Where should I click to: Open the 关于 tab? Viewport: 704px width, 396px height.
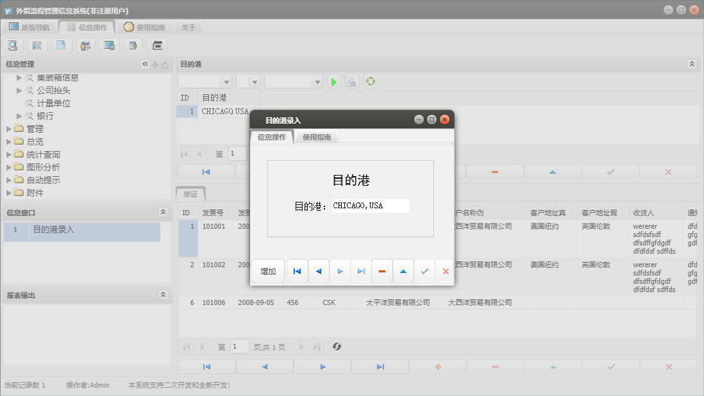click(x=188, y=27)
